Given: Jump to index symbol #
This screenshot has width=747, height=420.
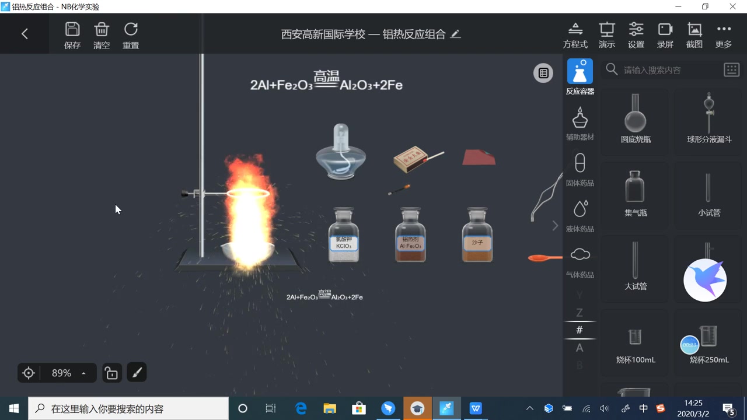Looking at the screenshot, I should click(x=580, y=330).
